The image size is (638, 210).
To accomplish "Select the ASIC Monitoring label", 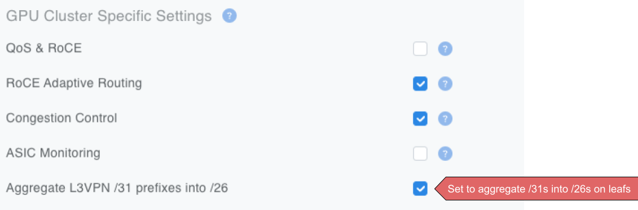I will pos(53,154).
